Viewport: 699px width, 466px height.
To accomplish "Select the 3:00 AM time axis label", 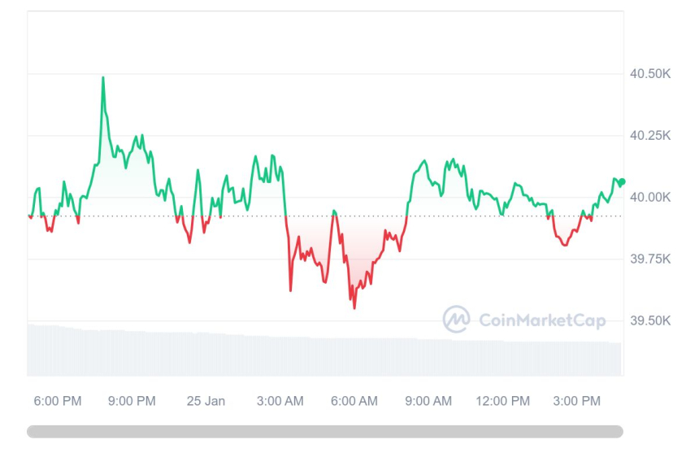I will click(x=280, y=401).
